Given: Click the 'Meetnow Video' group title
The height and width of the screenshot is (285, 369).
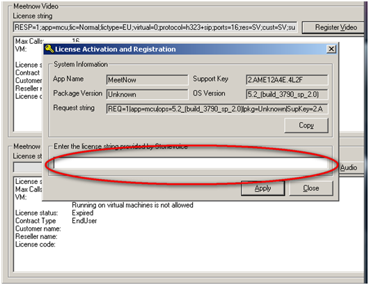Looking at the screenshot, I should click(x=36, y=6).
